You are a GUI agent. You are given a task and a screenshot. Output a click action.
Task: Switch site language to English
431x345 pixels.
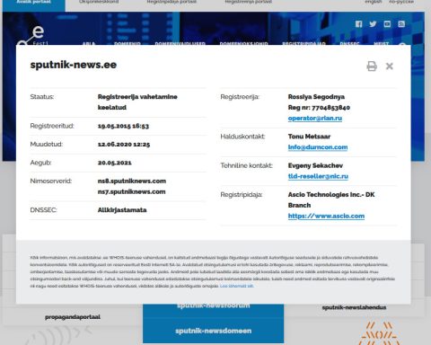[x=374, y=2]
